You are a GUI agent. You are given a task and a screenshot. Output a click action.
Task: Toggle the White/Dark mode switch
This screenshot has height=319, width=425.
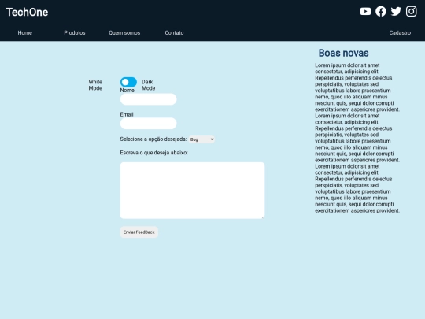[128, 82]
